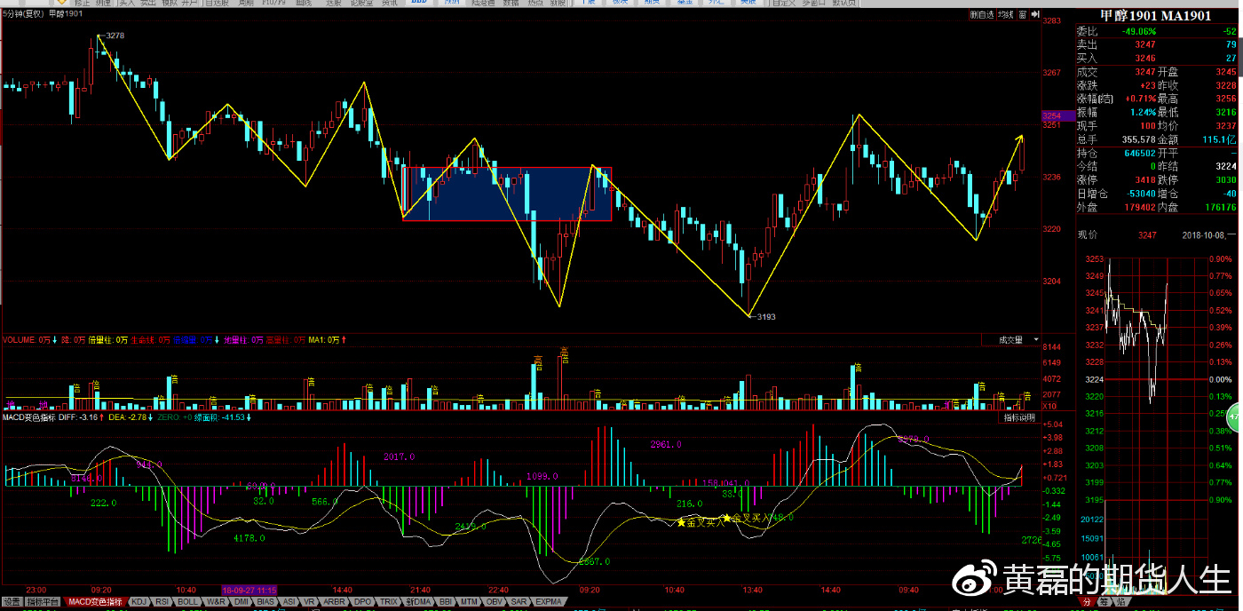Screen dimensions: 1243x611
Task: Switch to the 新DMA indicator tab
Action: (x=418, y=602)
